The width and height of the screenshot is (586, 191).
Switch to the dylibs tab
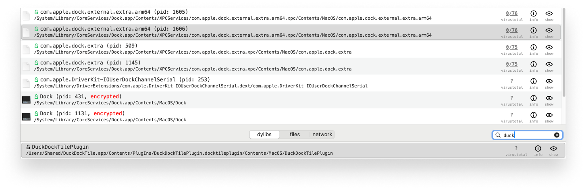click(x=264, y=135)
